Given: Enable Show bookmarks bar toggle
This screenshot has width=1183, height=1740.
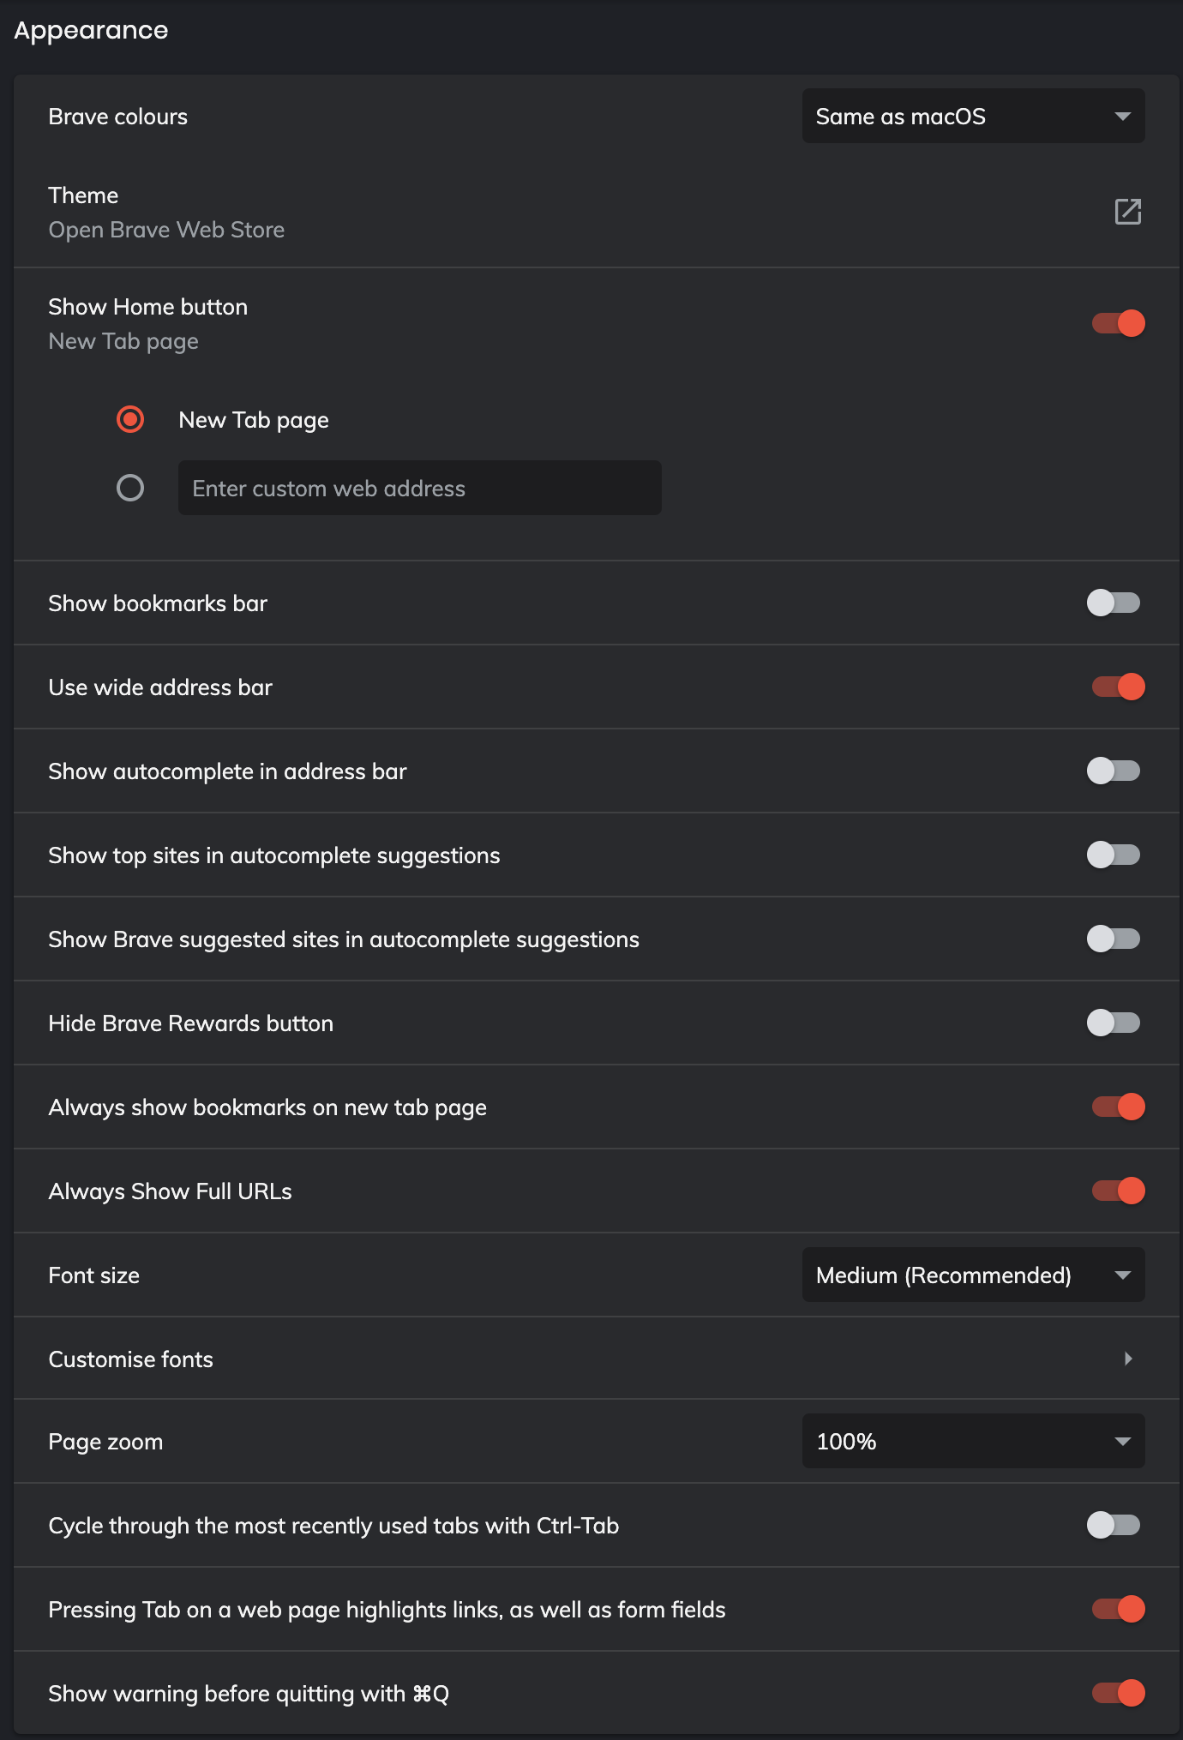Looking at the screenshot, I should (1114, 603).
